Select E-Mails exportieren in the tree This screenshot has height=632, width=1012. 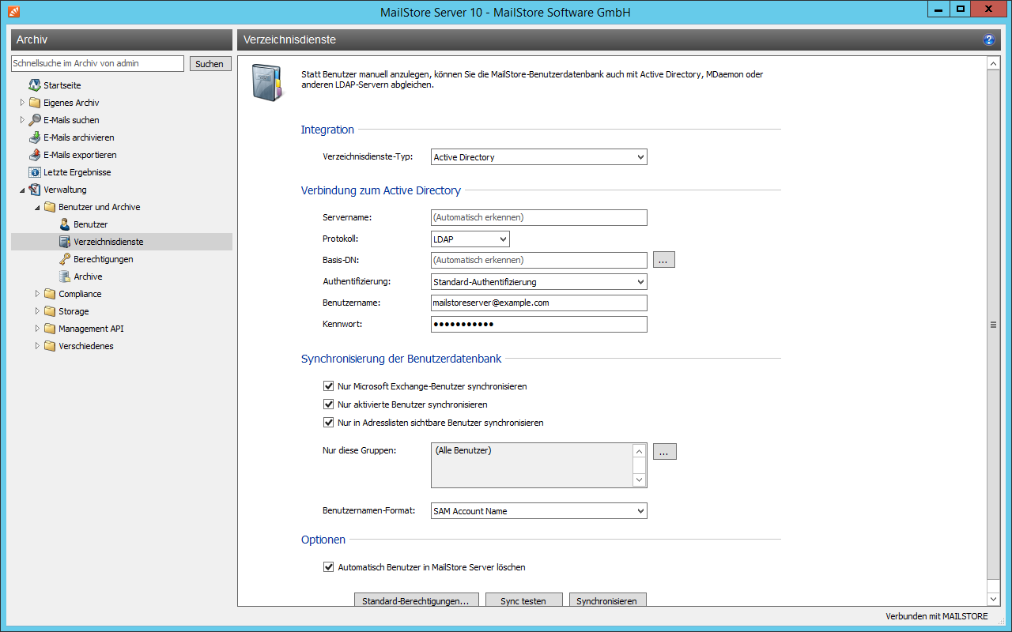(x=80, y=155)
